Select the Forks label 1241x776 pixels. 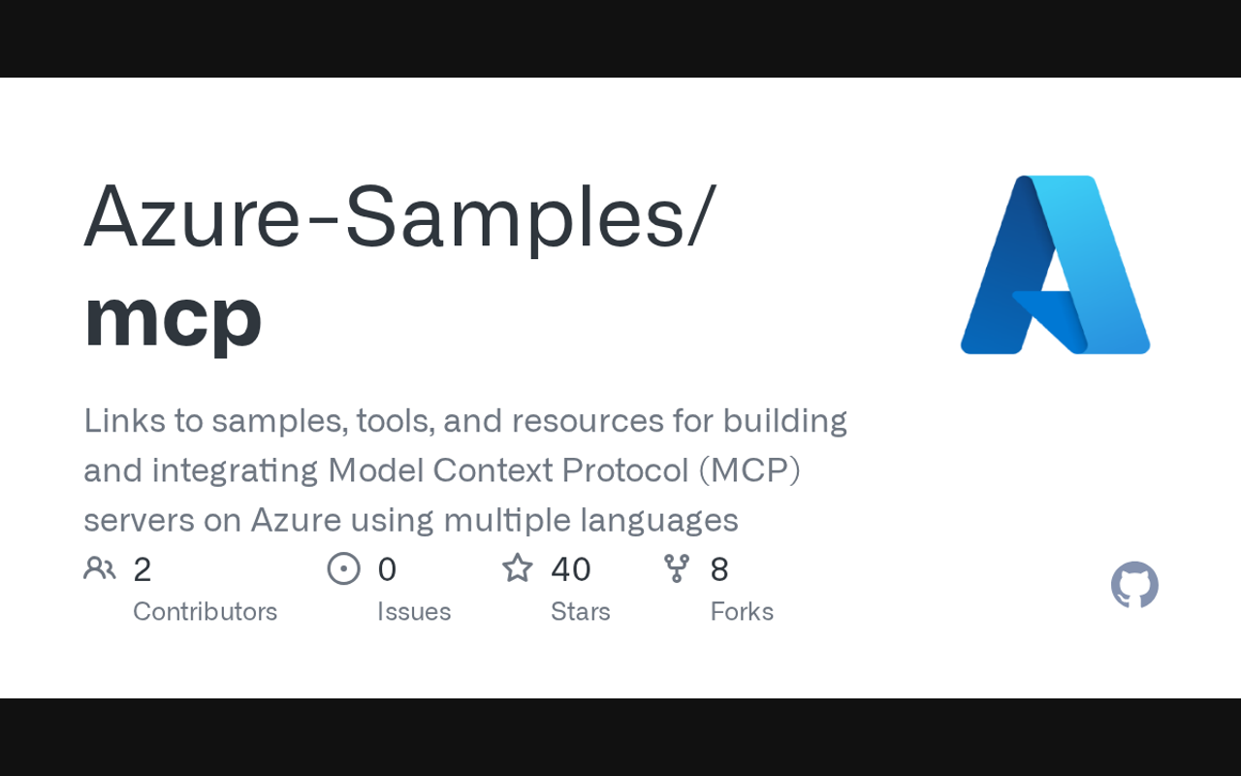point(742,611)
